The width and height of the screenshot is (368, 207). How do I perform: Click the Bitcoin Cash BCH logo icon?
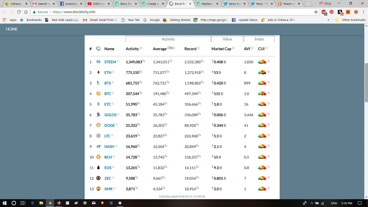pyautogui.click(x=98, y=157)
